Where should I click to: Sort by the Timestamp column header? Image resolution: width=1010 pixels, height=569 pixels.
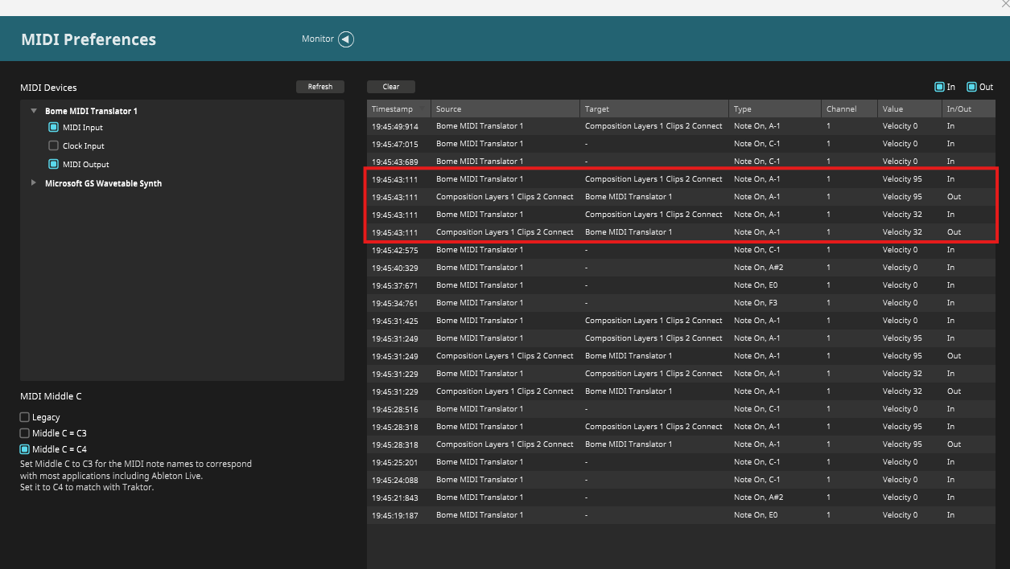(393, 109)
